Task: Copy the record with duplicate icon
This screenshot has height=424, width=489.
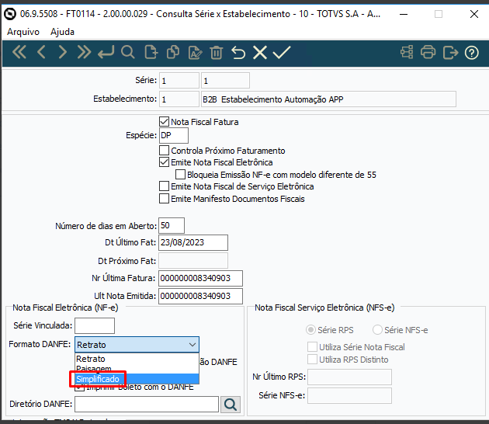Action: click(173, 52)
